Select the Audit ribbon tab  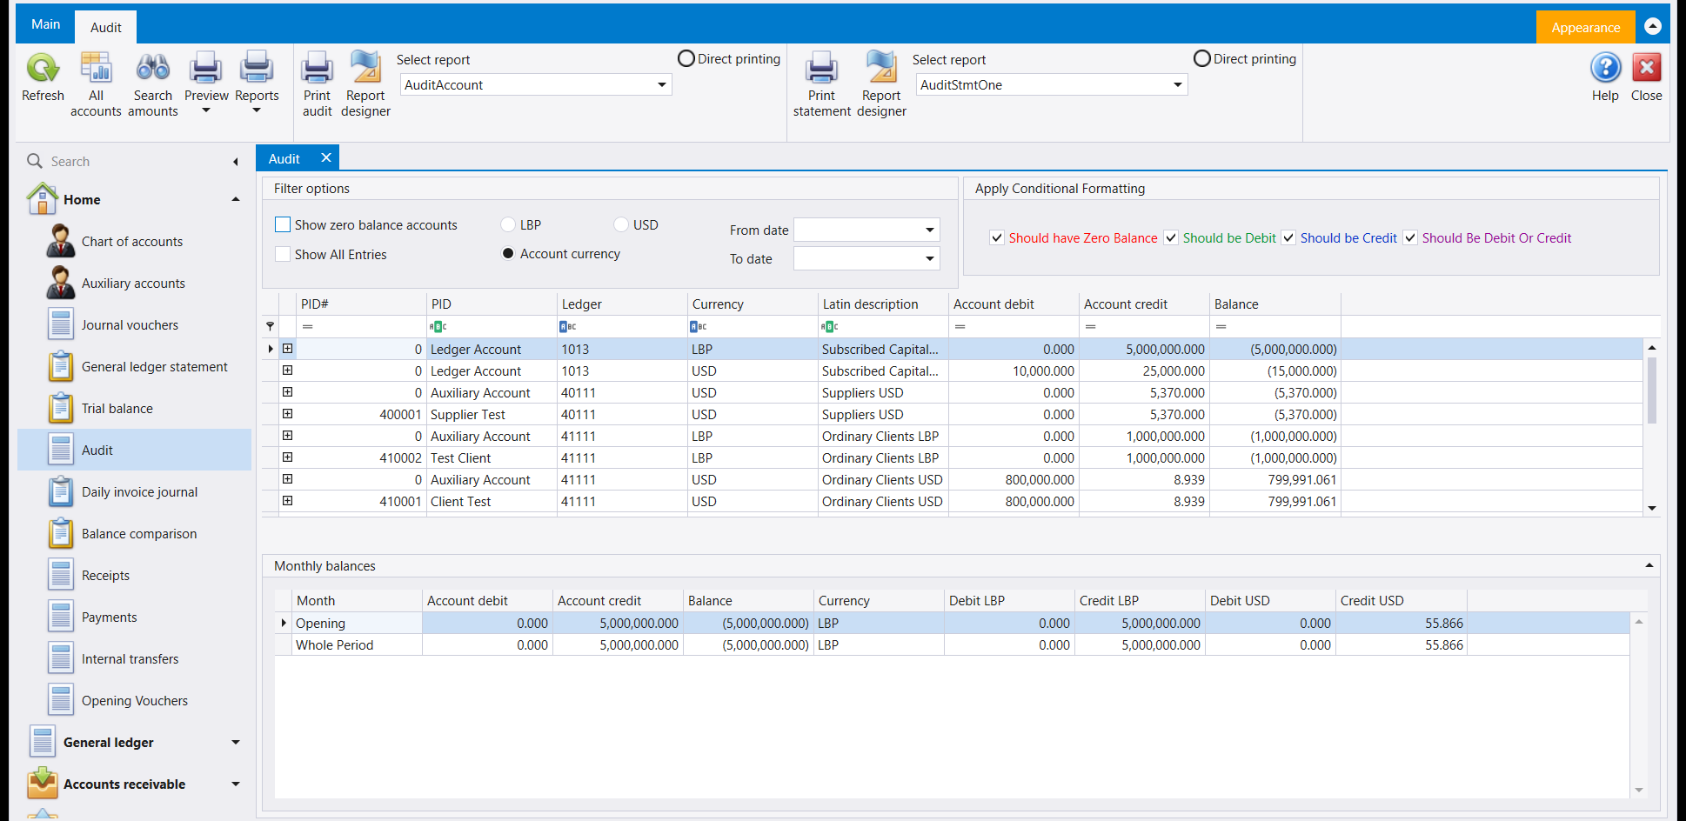pyautogui.click(x=106, y=27)
